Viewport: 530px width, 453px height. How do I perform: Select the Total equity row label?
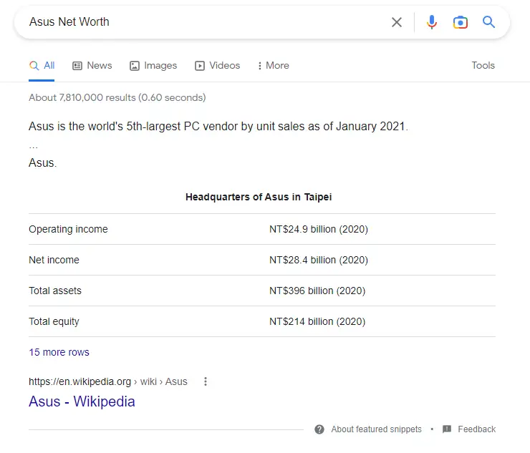54,321
